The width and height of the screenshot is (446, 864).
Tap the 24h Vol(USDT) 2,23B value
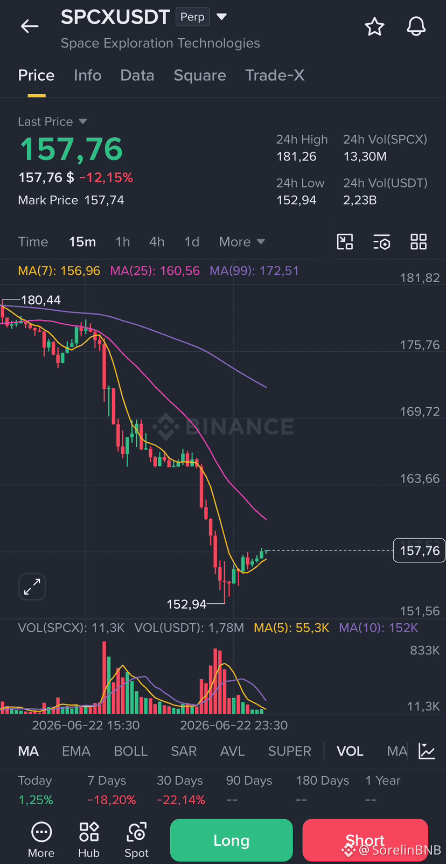(x=360, y=200)
